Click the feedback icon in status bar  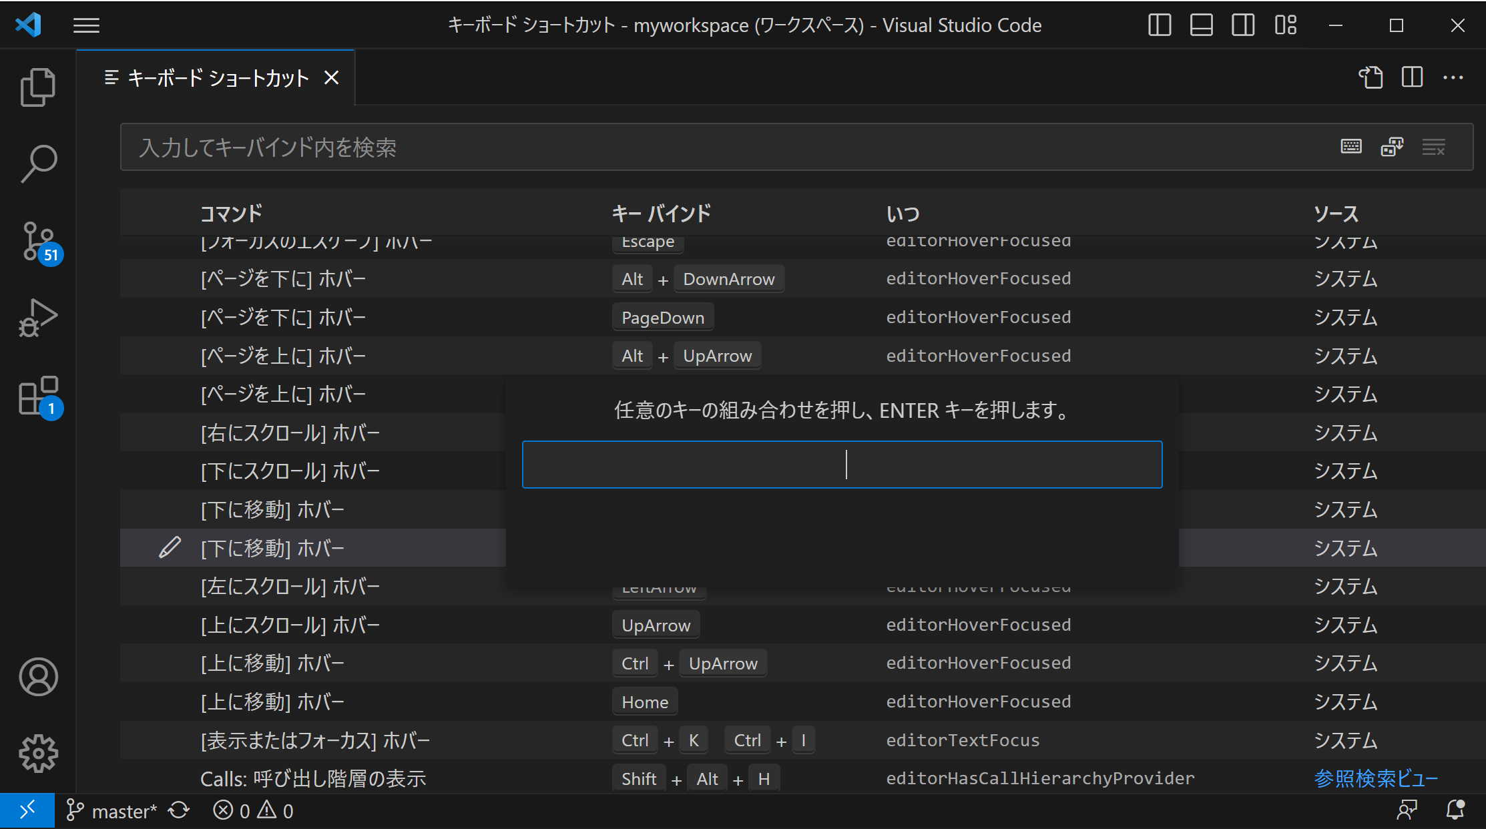point(1407,811)
